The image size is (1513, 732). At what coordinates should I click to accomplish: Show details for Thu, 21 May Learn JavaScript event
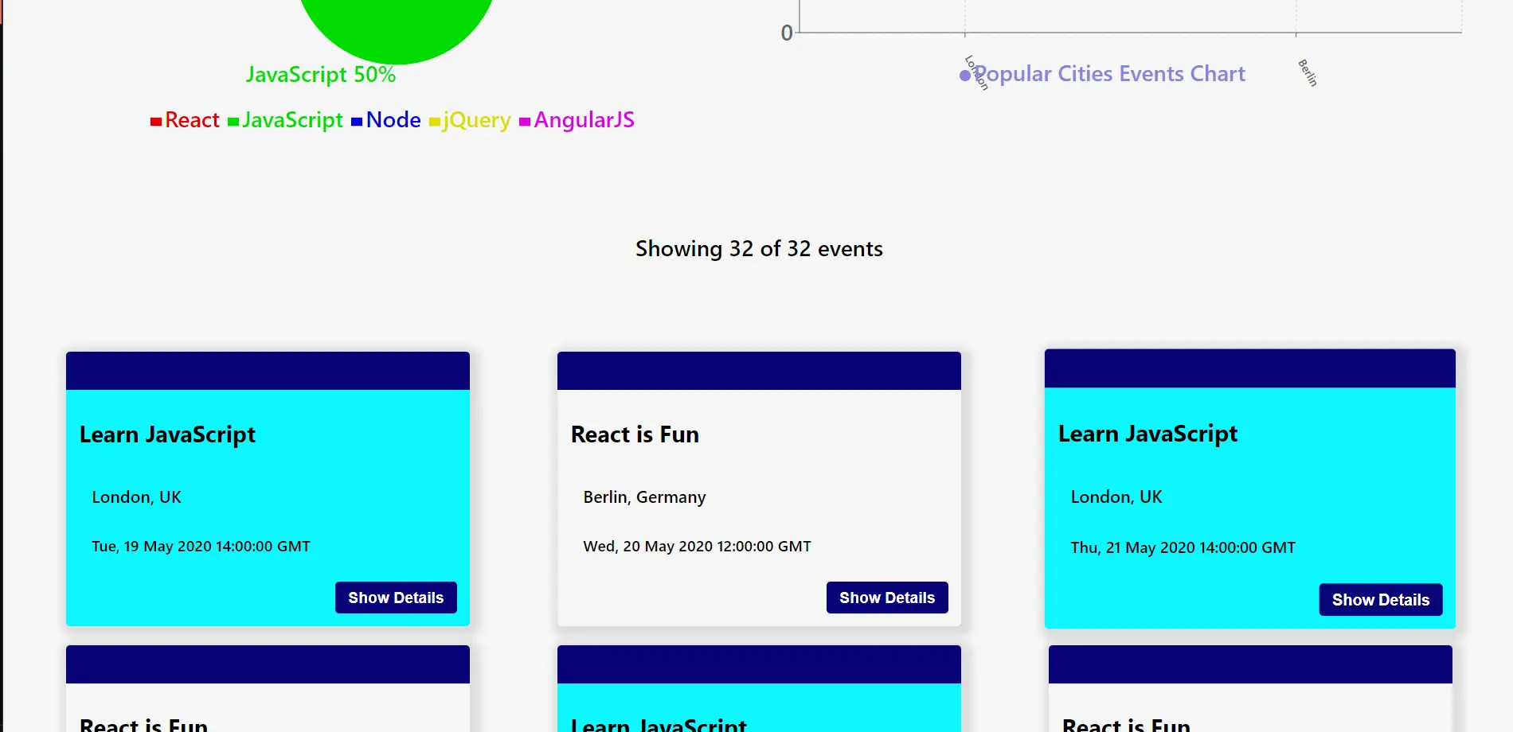point(1381,600)
